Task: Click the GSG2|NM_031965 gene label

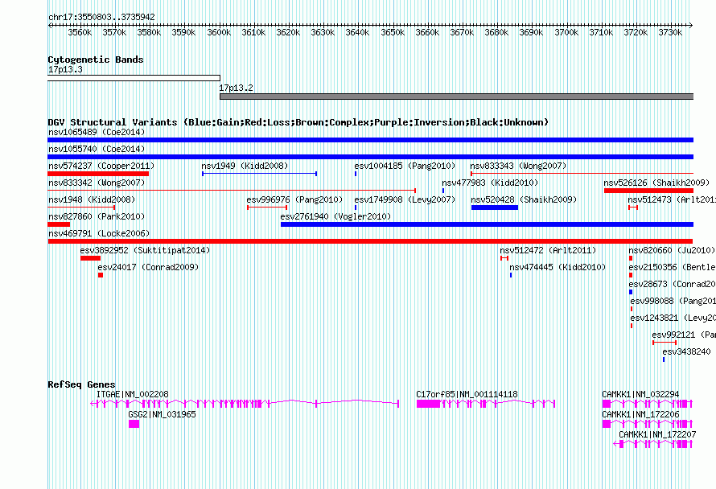Action: (162, 414)
